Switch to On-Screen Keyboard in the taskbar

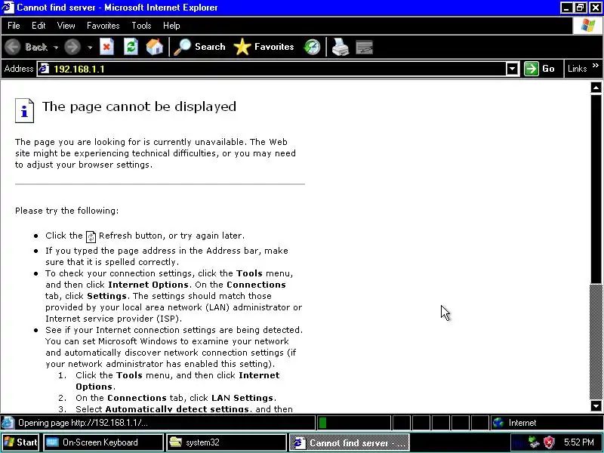[103, 442]
